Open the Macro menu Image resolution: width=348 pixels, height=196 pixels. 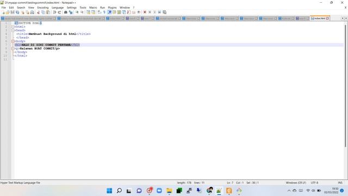[93, 8]
